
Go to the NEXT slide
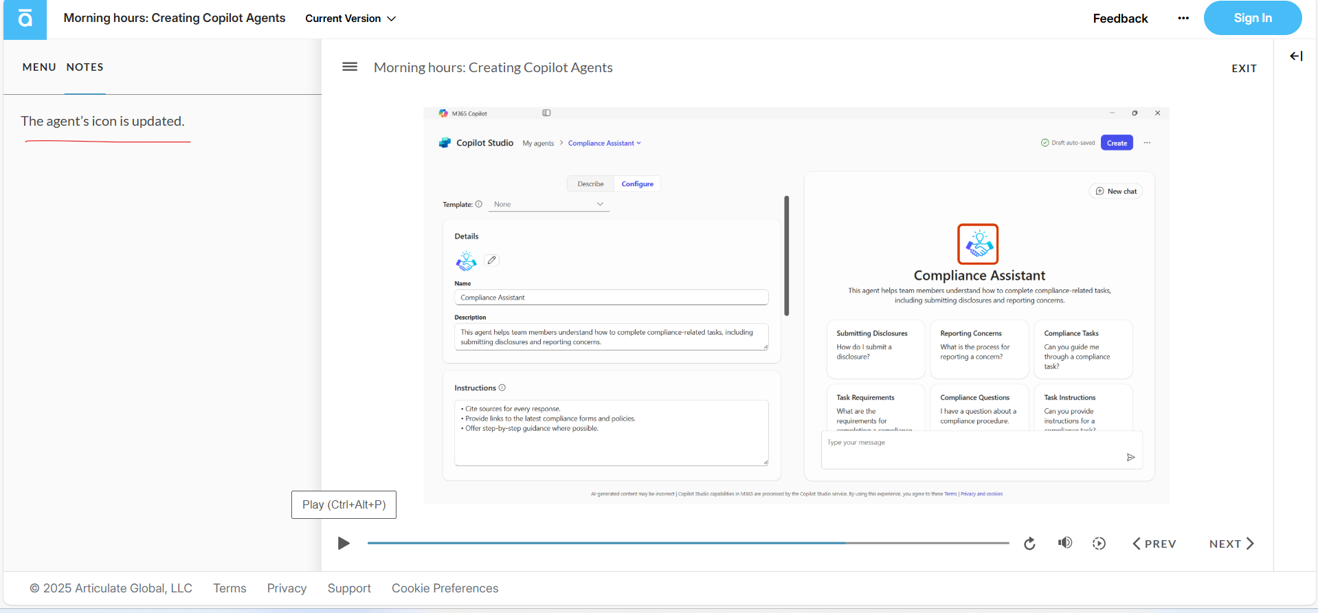[x=1231, y=544]
